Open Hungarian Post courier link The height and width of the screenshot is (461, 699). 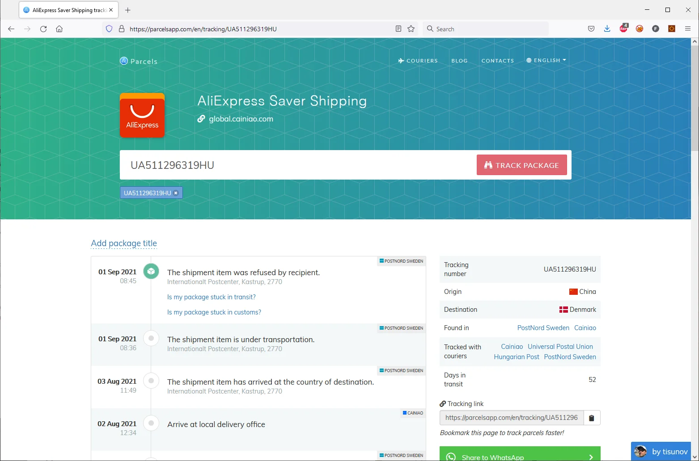(x=517, y=357)
